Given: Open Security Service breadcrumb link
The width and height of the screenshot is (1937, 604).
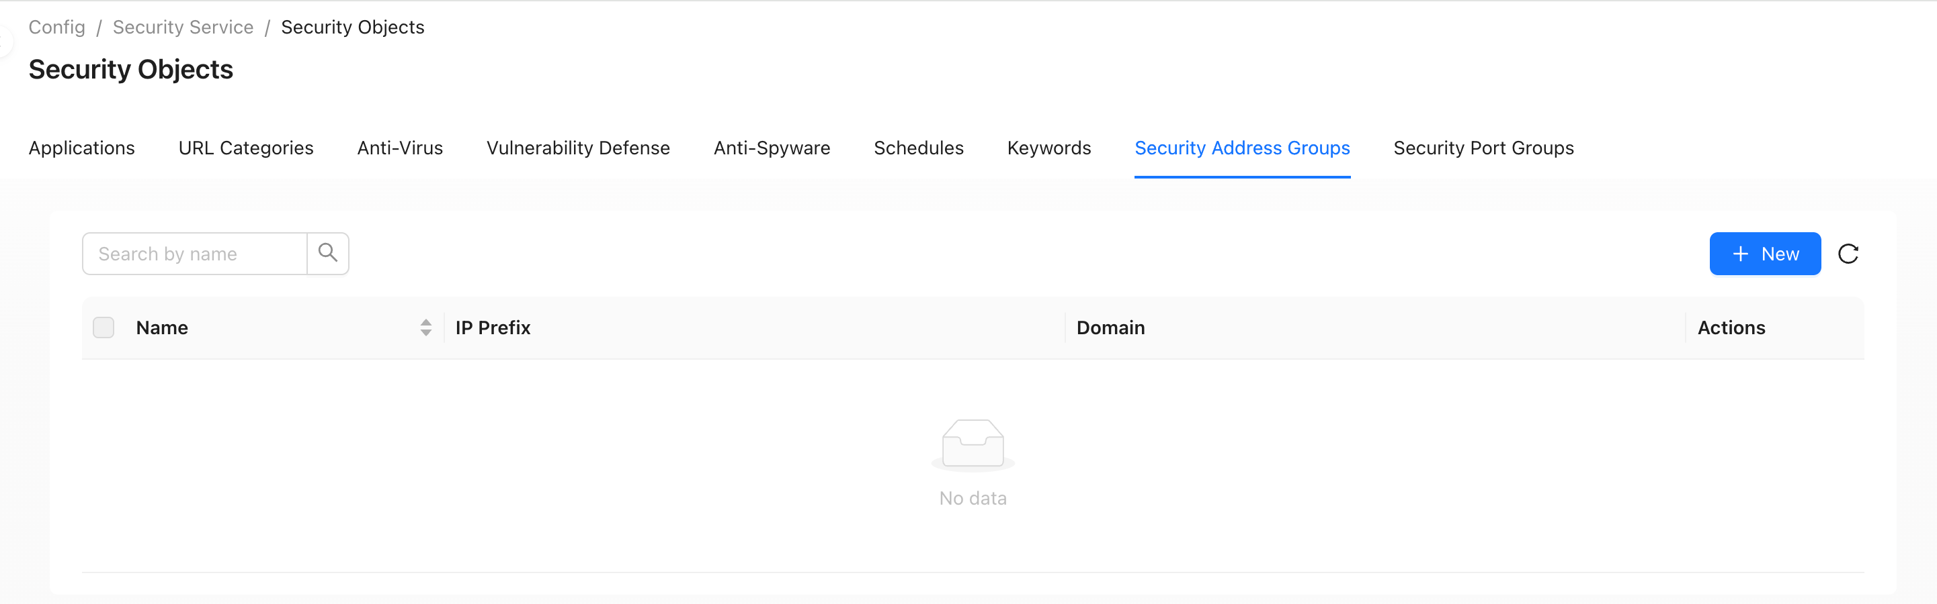Looking at the screenshot, I should 183,27.
